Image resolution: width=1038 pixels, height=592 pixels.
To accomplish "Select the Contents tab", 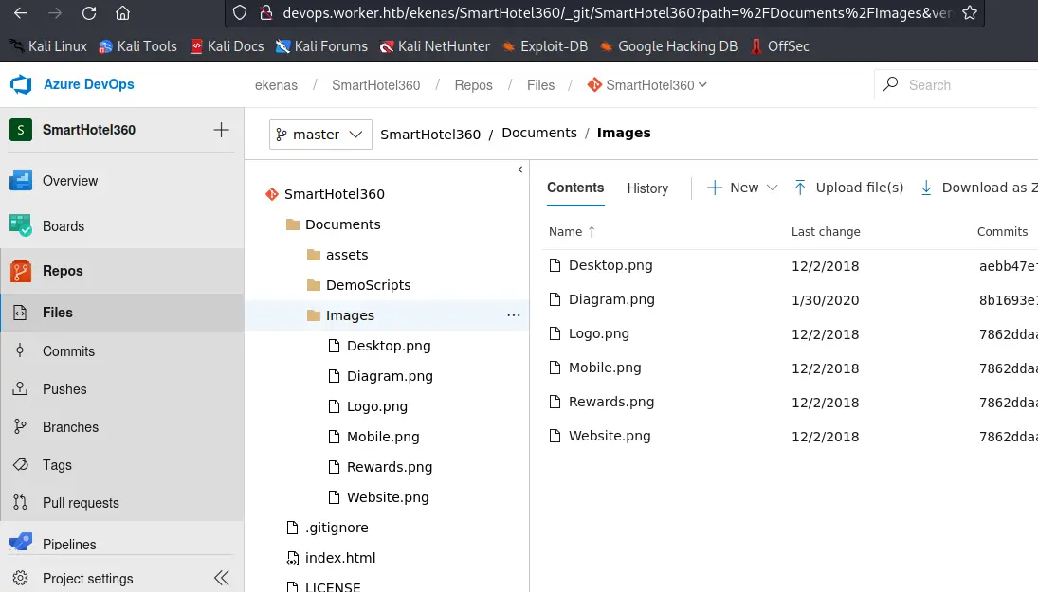I will pos(575,188).
